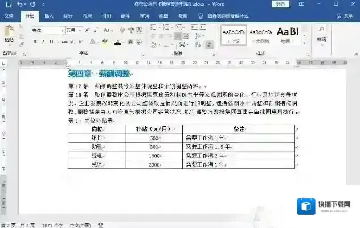This screenshot has height=228, width=360.
Task: Toggle Bold formatting
Action: (35, 42)
